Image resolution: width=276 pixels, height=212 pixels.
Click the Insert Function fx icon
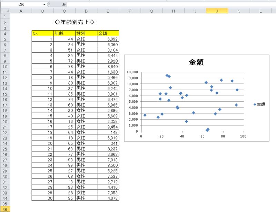coord(64,5)
